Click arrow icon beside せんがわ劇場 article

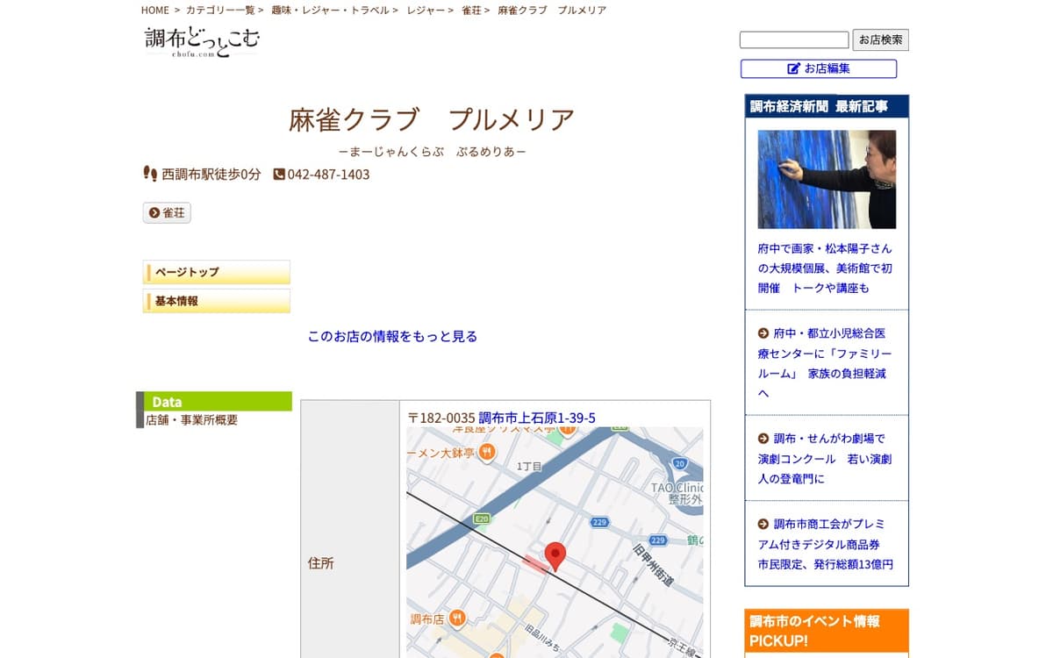pos(763,439)
